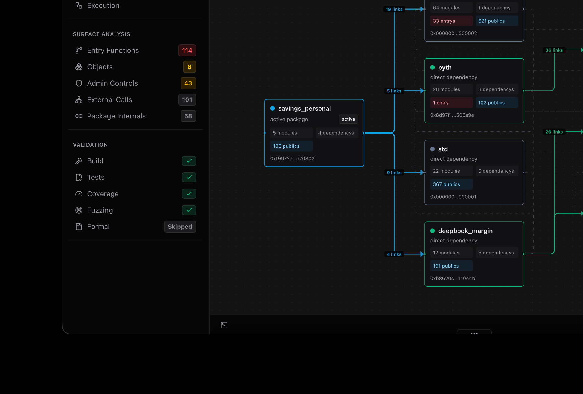Click the 28 modules chip in pyth
This screenshot has width=583, height=394.
tap(451, 89)
